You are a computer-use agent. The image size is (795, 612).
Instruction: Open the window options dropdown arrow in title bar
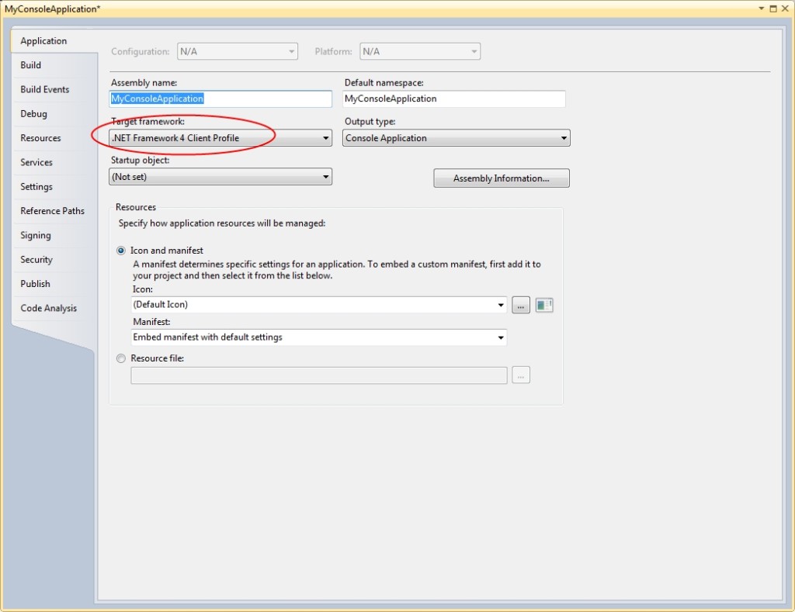[761, 9]
